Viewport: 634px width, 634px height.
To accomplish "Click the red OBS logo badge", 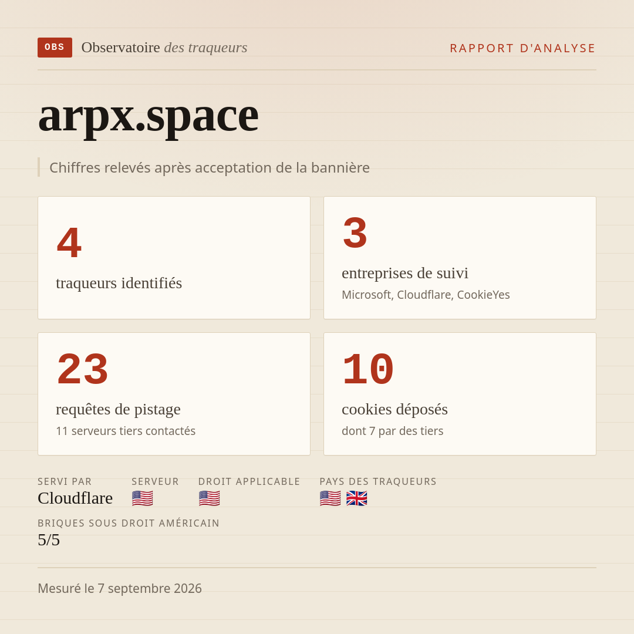I will 55,48.
